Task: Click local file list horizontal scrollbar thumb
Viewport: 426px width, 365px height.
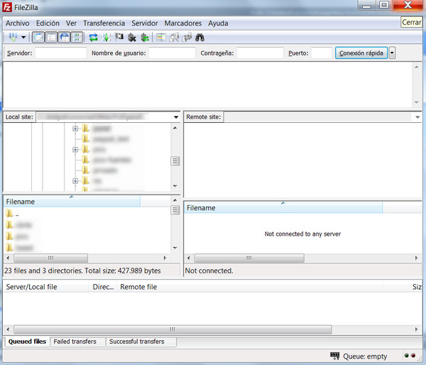Action: pyautogui.click(x=51, y=258)
